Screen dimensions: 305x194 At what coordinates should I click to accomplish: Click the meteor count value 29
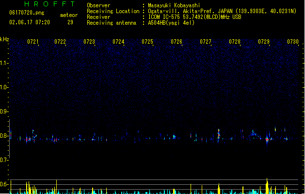(x=70, y=22)
